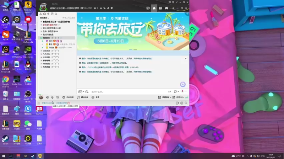This screenshot has width=284, height=159.
Task: Select user TUTU in channel list
Action: (x=50, y=41)
